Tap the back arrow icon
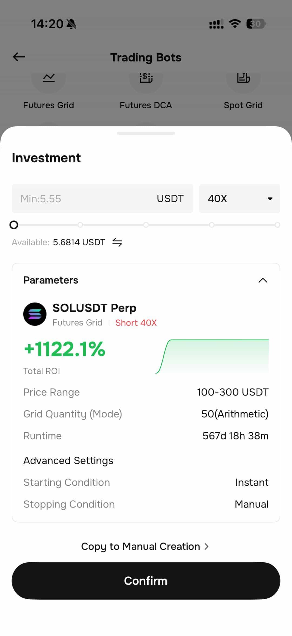292x636 pixels. pos(19,57)
